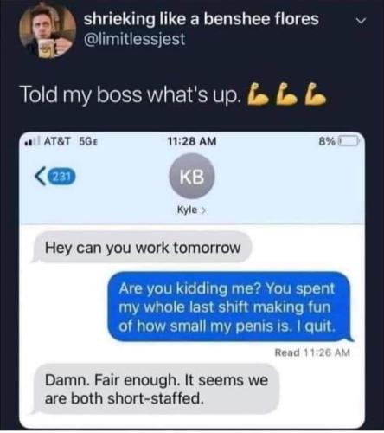The image size is (384, 433).
Task: Expand the tweet options chevron
Action: (361, 21)
